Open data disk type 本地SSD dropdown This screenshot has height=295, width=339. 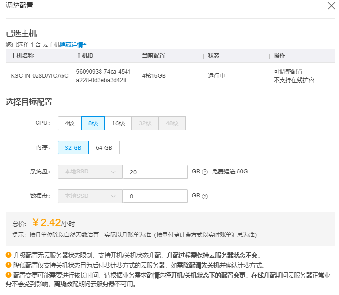[x=90, y=196]
